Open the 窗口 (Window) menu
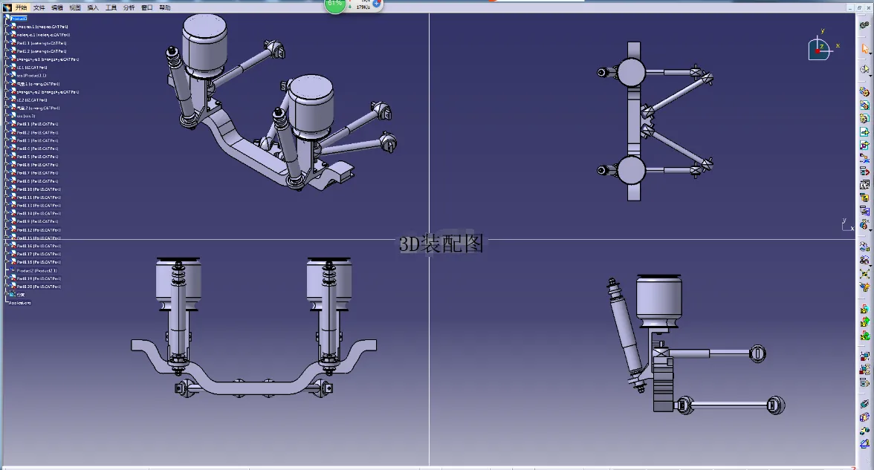 (146, 7)
